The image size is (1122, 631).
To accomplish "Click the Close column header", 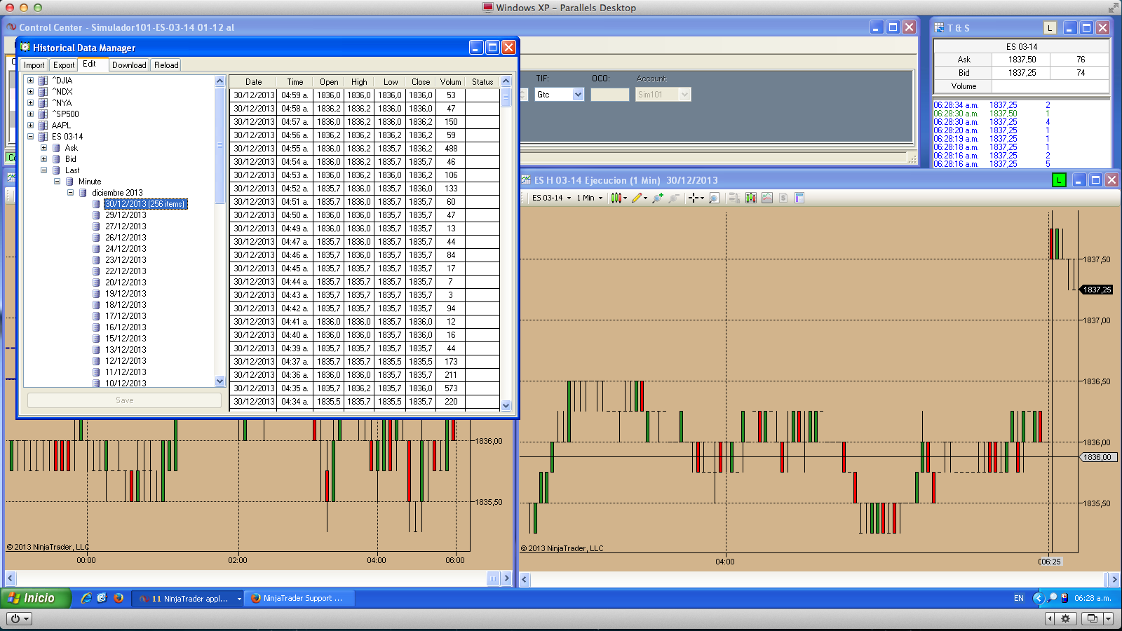I will 421,82.
